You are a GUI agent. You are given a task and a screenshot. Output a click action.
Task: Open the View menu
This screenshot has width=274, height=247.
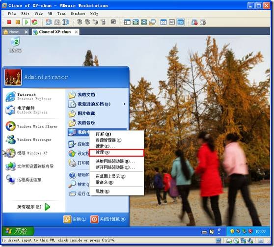pyautogui.click(x=38, y=14)
